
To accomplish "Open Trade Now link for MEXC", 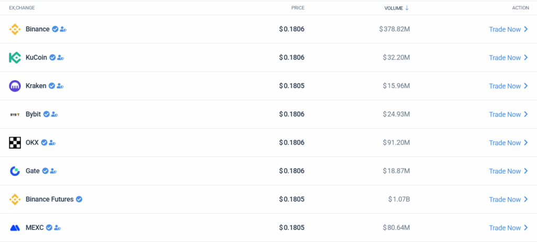I will point(504,228).
